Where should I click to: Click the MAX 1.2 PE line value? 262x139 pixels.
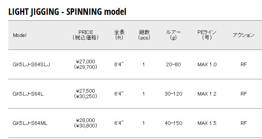click(x=207, y=94)
